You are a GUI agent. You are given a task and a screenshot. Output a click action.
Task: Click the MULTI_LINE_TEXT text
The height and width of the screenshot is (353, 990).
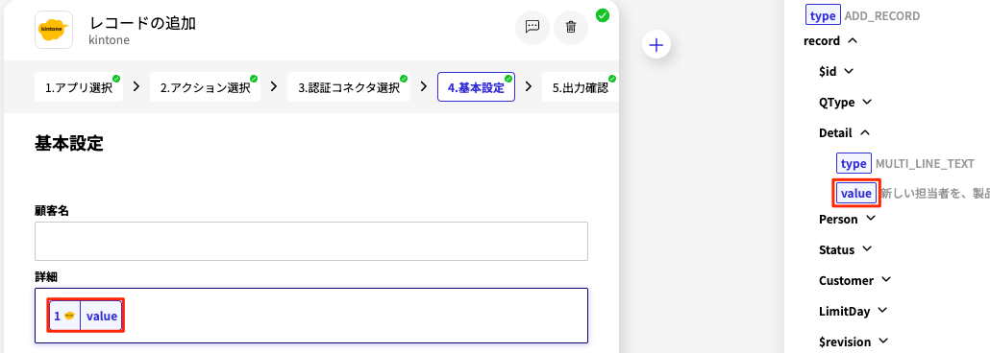[925, 164]
